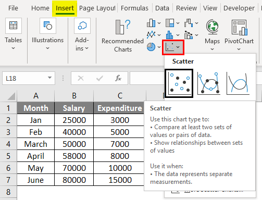Open the Data tab

click(x=162, y=8)
